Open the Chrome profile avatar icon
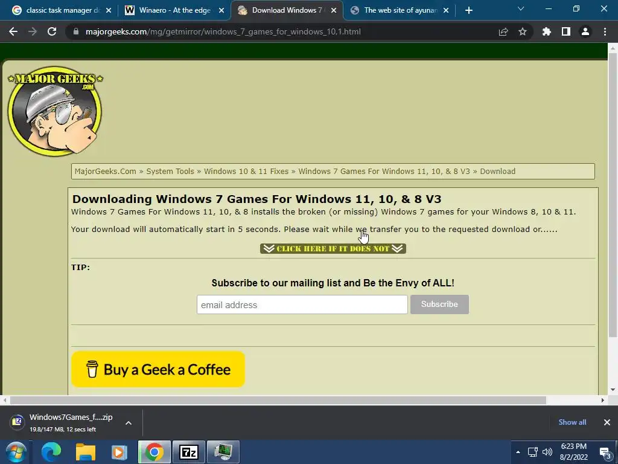 coord(585,31)
